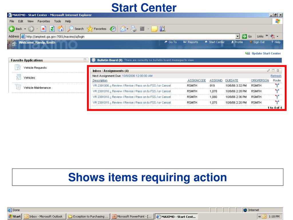This screenshot has width=293, height=220.
Task: Route assignment VR 2391015
Action: pyautogui.click(x=277, y=103)
